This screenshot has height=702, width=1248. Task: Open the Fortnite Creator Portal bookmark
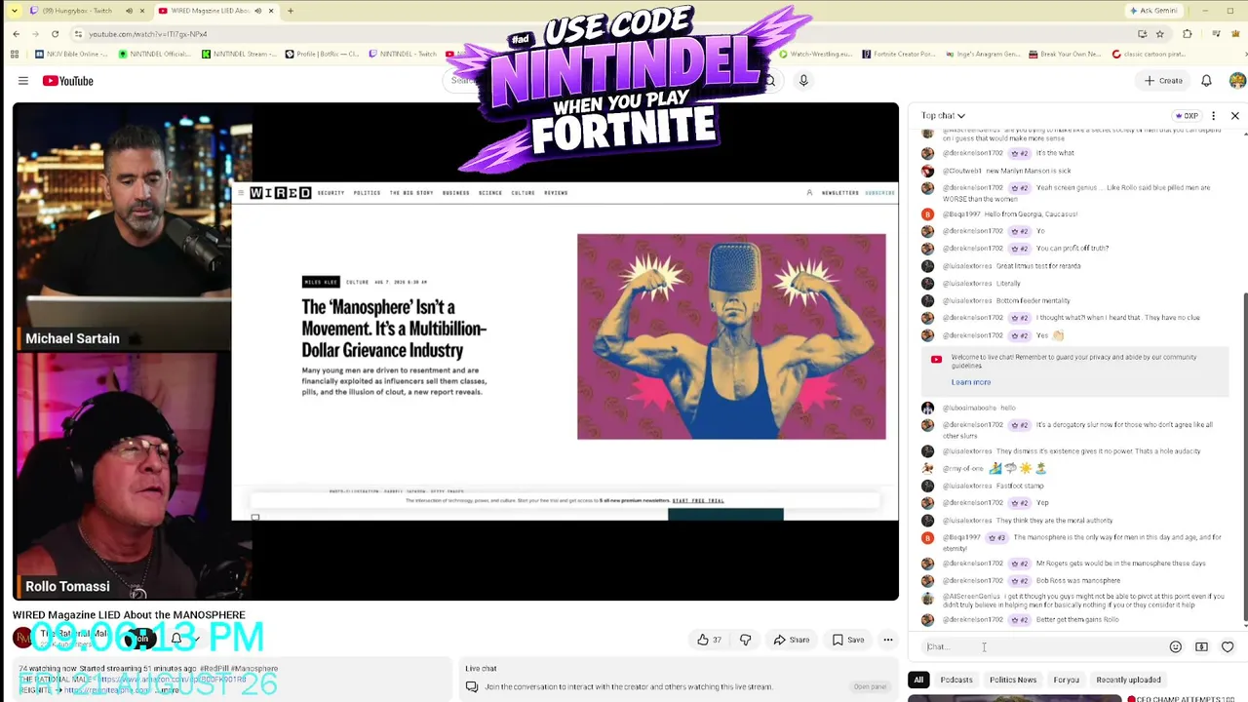[x=899, y=55]
